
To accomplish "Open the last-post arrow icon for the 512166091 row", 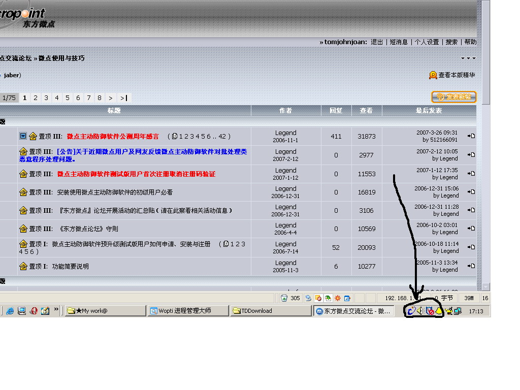I will coord(471,136).
